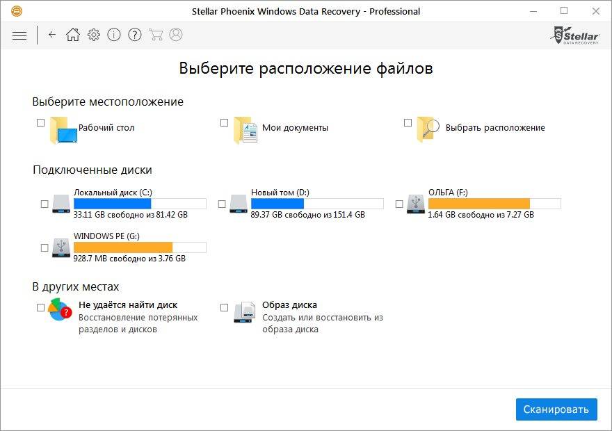612x431 pixels.
Task: Click the Мои документы folder icon
Action: coord(245,130)
